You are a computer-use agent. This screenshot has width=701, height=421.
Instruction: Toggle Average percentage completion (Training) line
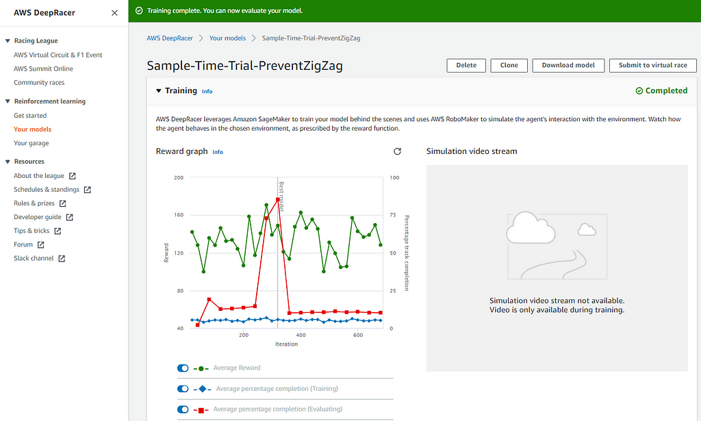click(x=183, y=389)
